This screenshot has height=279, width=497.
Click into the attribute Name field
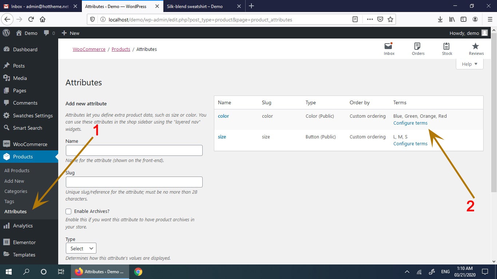[x=134, y=150]
